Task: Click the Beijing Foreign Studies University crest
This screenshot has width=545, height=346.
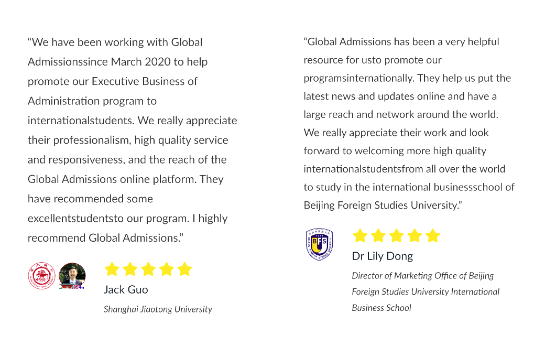Action: [320, 244]
